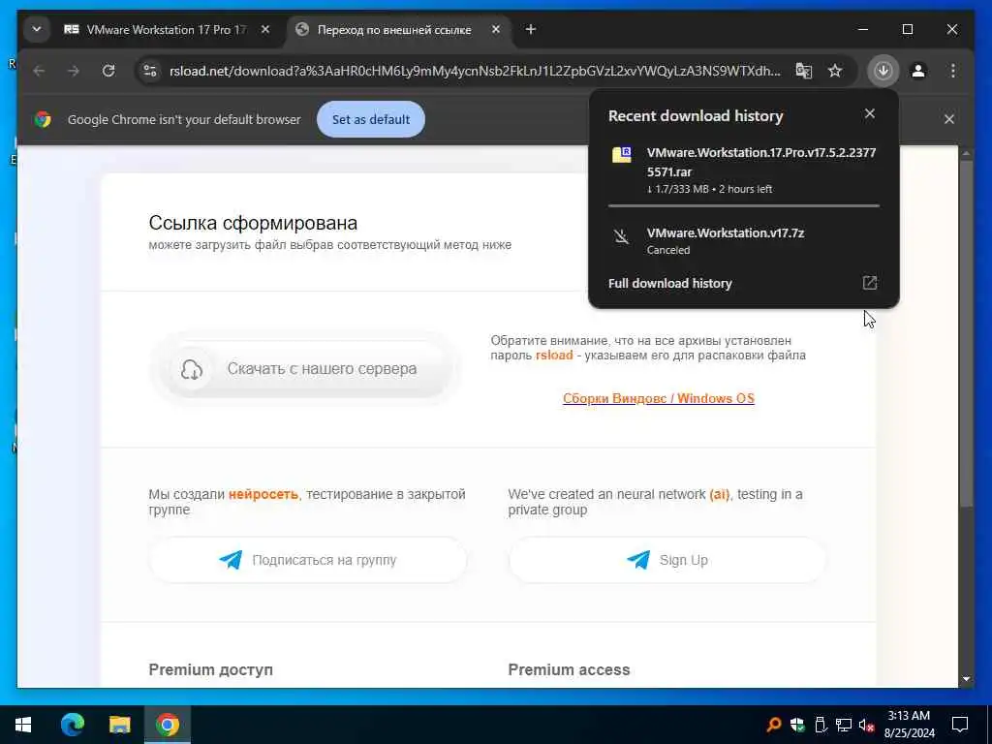Click the canceled download icon
Image resolution: width=992 pixels, height=744 pixels.
click(x=621, y=236)
